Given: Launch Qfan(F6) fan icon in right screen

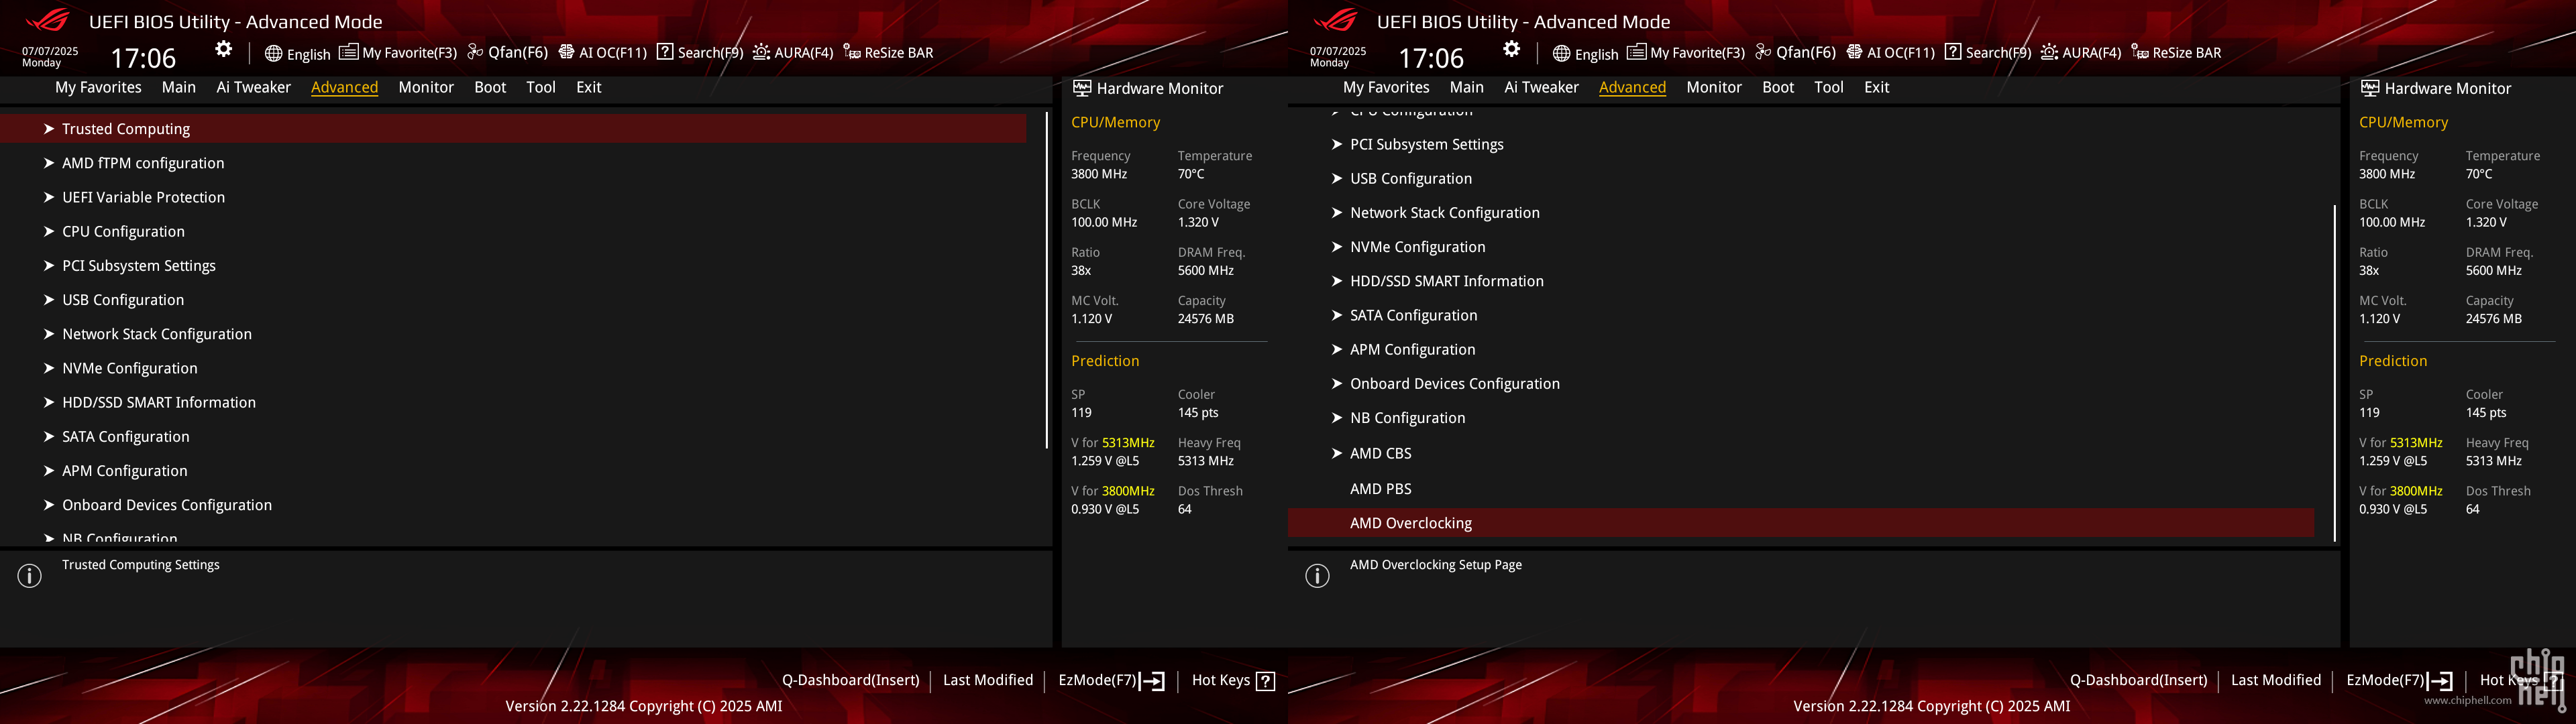Looking at the screenshot, I should [1763, 52].
